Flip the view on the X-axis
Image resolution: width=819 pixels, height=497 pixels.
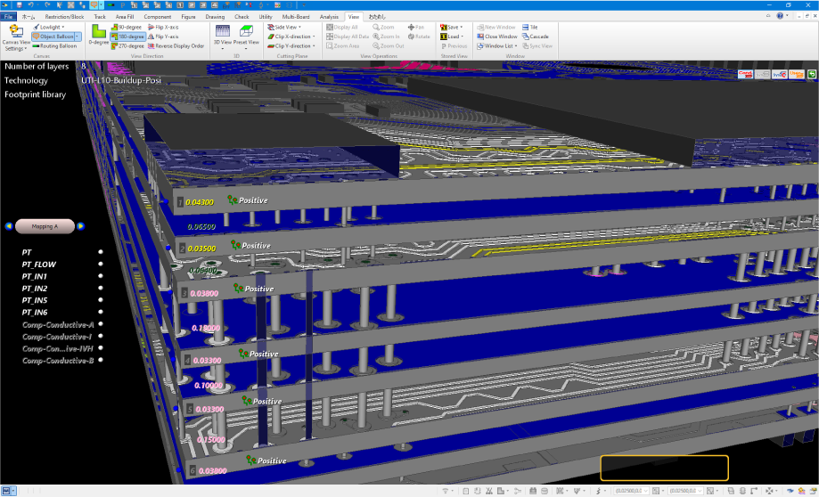(x=151, y=28)
